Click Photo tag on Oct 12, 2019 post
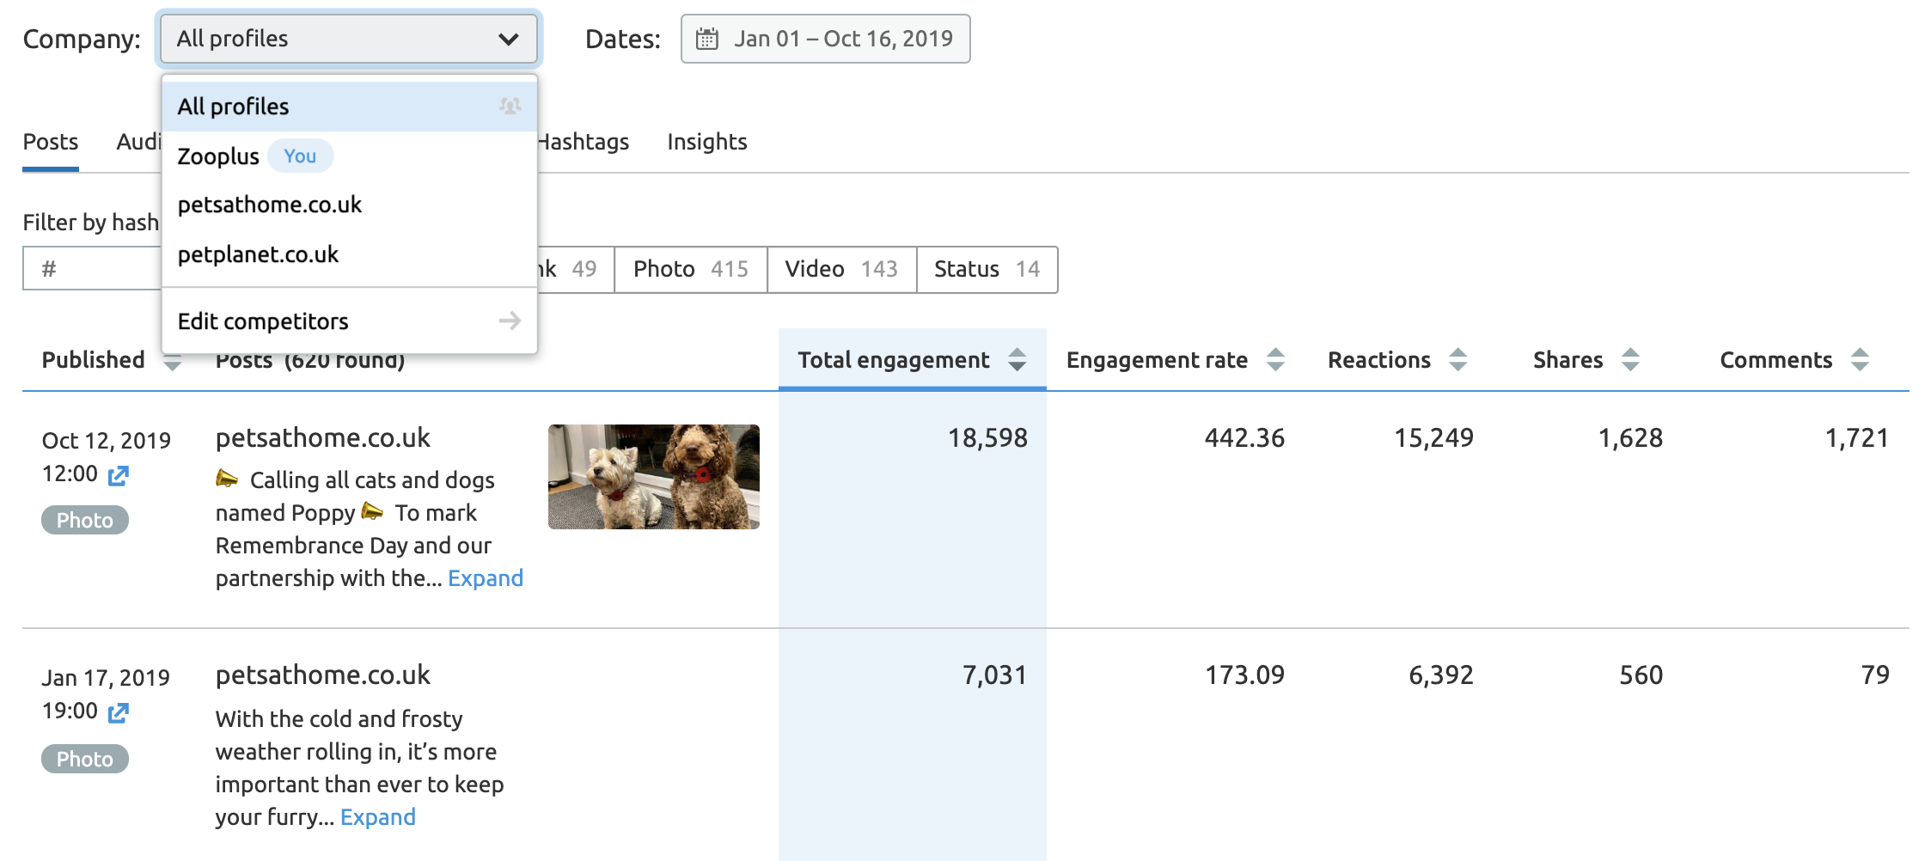This screenshot has width=1925, height=861. (85, 520)
